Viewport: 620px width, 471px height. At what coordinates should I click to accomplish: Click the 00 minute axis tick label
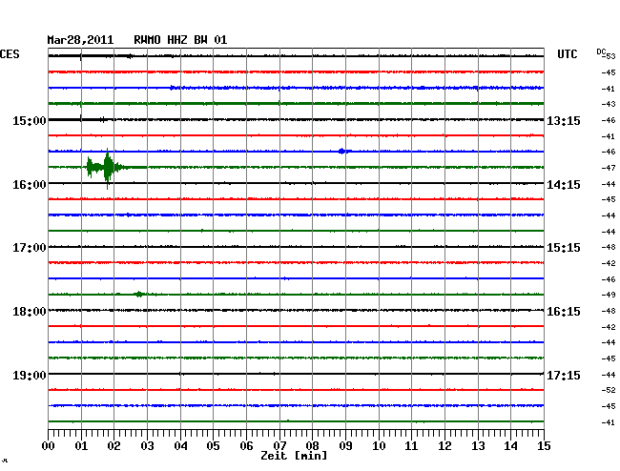coord(49,445)
